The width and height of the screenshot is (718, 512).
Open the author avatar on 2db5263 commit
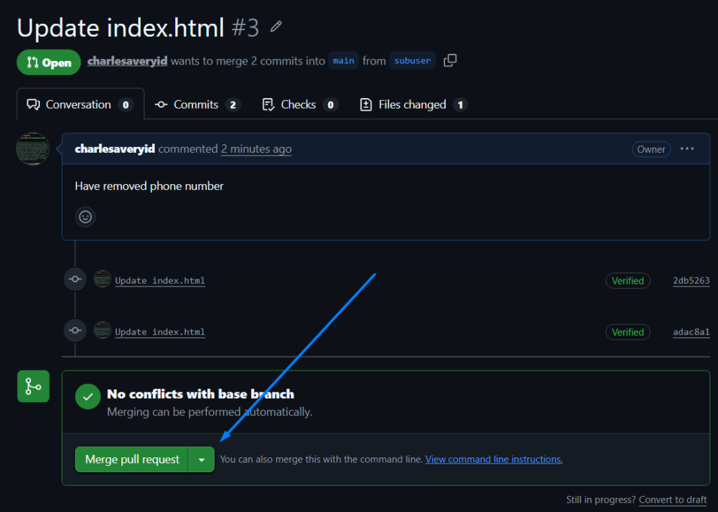tap(102, 279)
